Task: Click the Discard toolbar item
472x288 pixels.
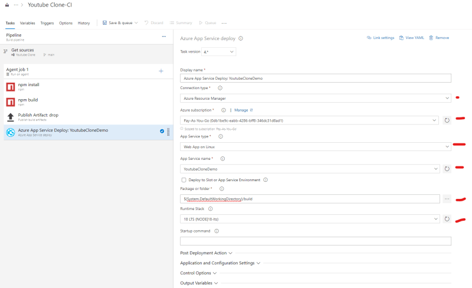Action: click(154, 22)
